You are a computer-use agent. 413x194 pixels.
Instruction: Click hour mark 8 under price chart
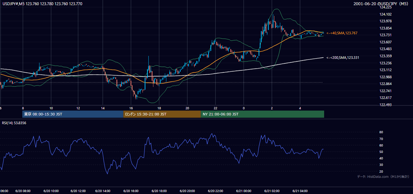tap(23, 108)
